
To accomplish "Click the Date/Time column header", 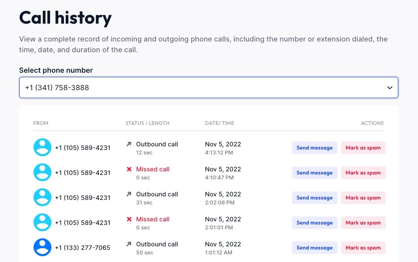I will coord(219,123).
